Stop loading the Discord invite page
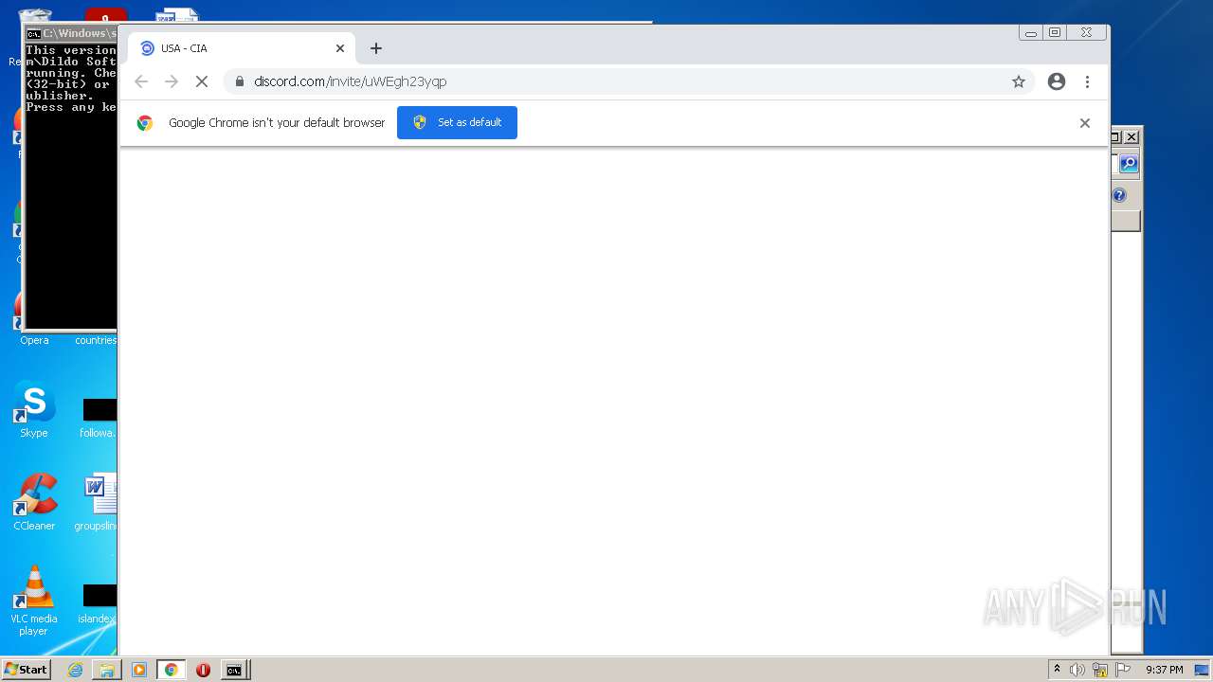1213x682 pixels. (x=201, y=81)
